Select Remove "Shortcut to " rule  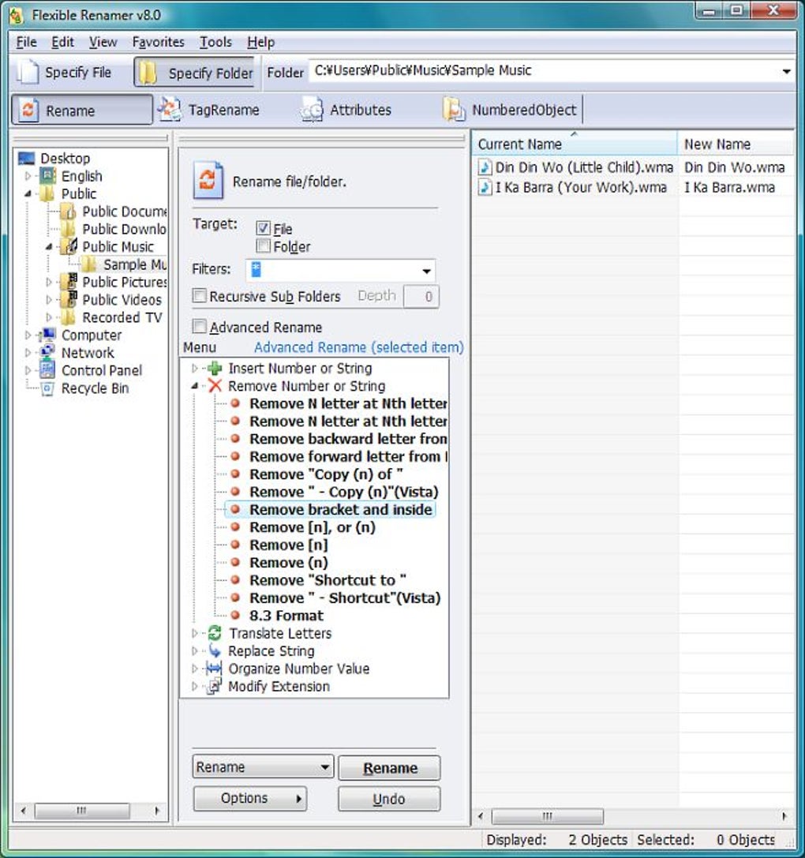coord(328,580)
